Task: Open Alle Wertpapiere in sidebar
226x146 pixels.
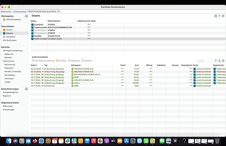Action: 13,20
